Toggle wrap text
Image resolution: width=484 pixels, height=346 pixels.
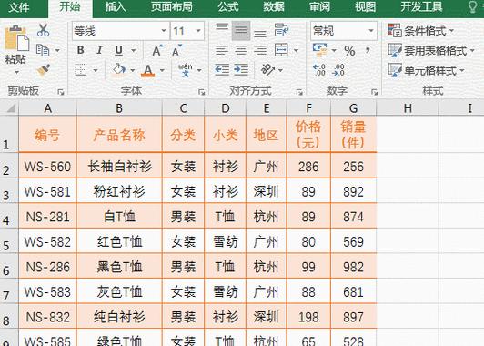pyautogui.click(x=281, y=30)
